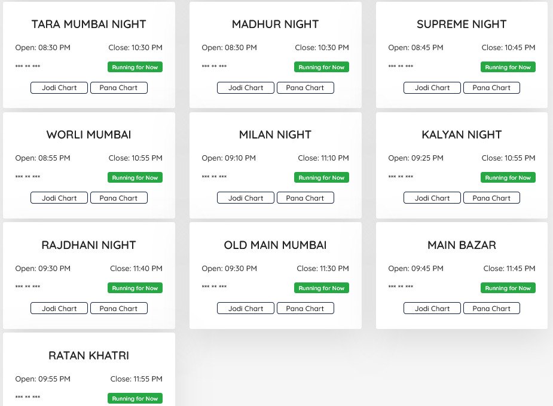The width and height of the screenshot is (553, 406).
Task: View Rajdhani Night Pana Chart
Action: (118, 309)
